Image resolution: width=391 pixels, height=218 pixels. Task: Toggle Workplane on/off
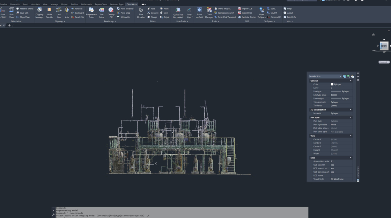coord(224,13)
